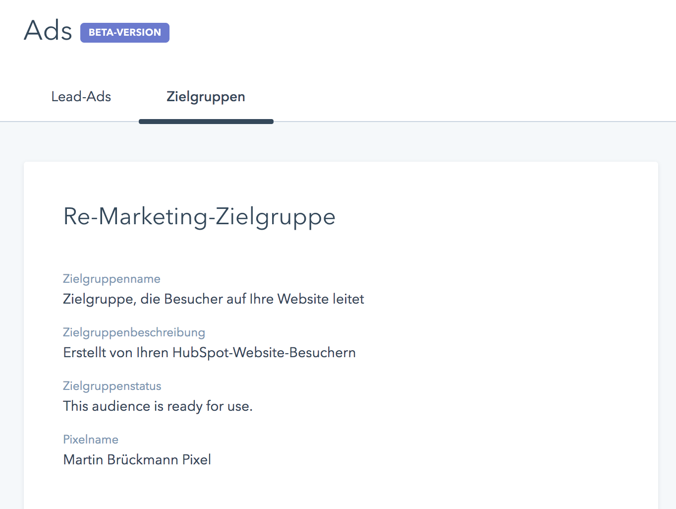676x509 pixels.
Task: Click the Zielgruppenbeschreibung field label
Action: tap(134, 332)
